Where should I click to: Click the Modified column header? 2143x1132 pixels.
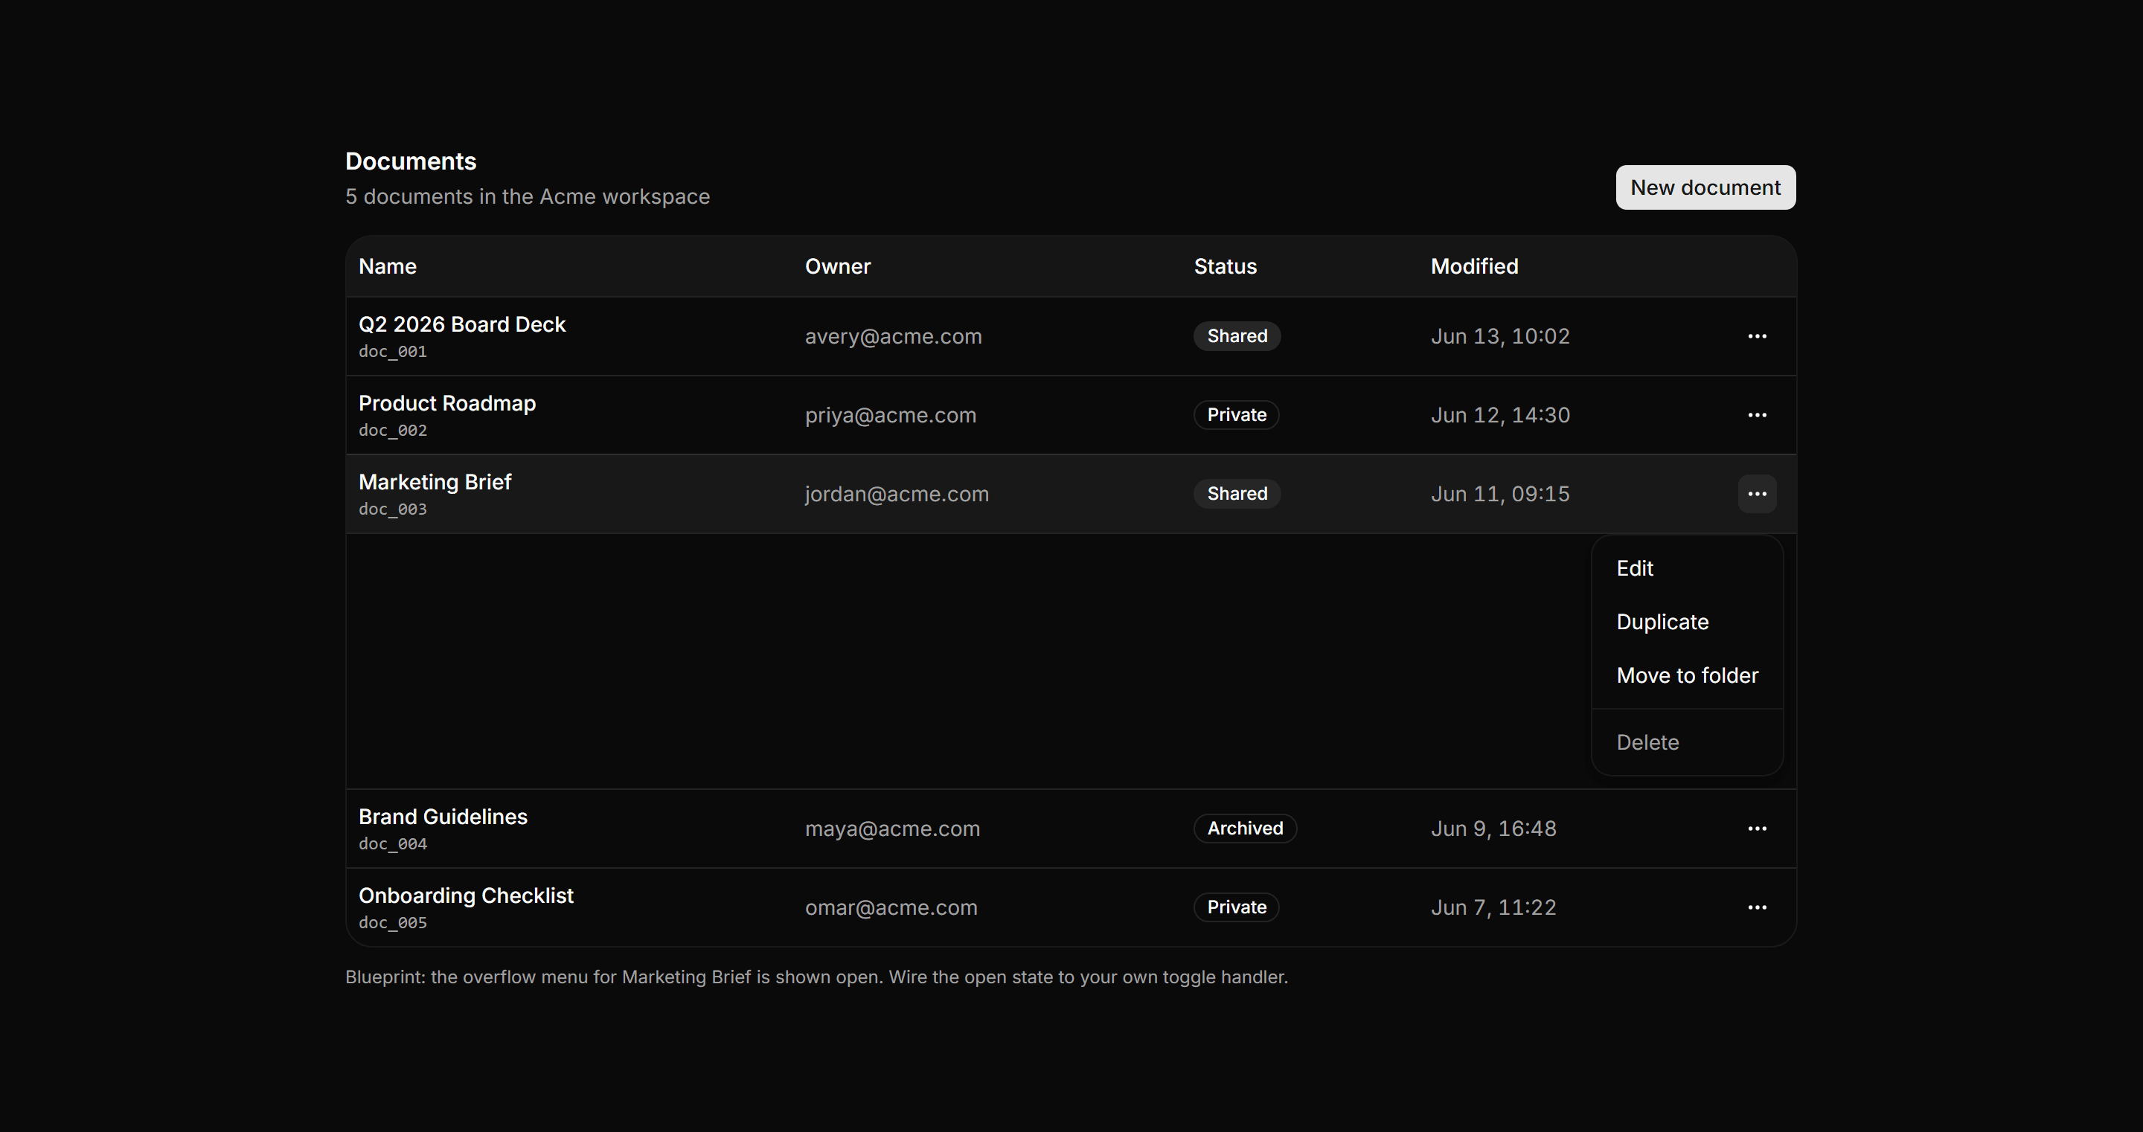click(1474, 266)
